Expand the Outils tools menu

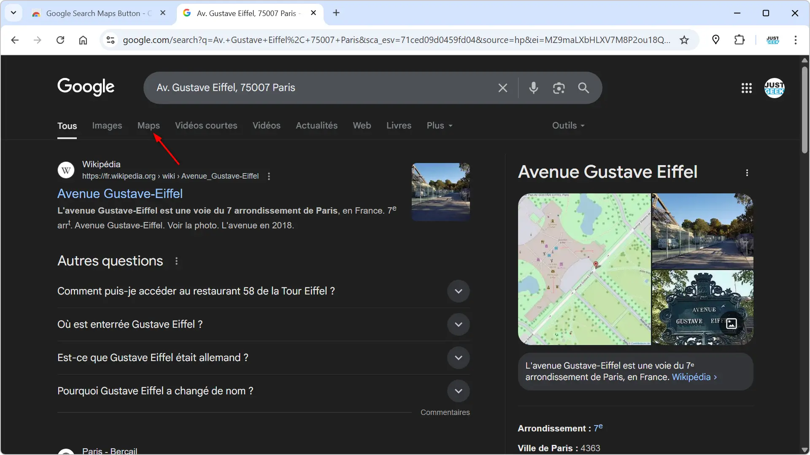(x=569, y=126)
